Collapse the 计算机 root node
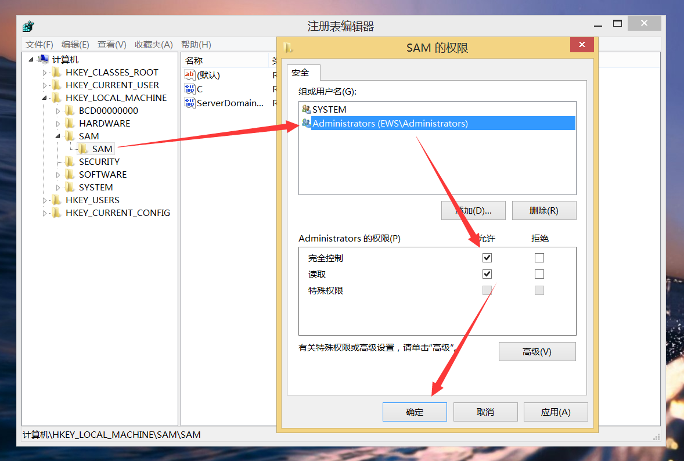The height and width of the screenshot is (461, 684). (31, 59)
